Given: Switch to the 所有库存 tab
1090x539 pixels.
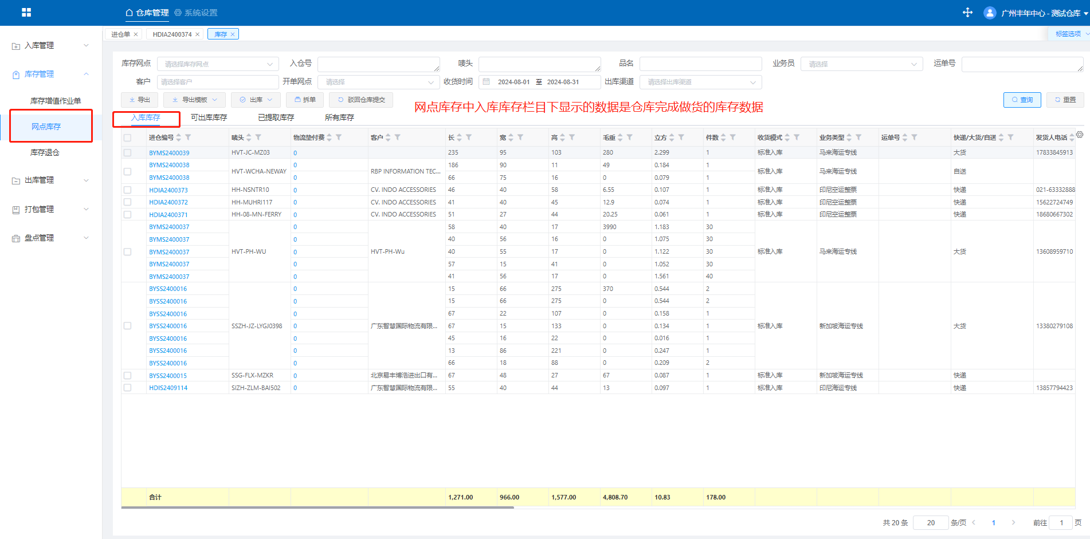Looking at the screenshot, I should (x=339, y=117).
